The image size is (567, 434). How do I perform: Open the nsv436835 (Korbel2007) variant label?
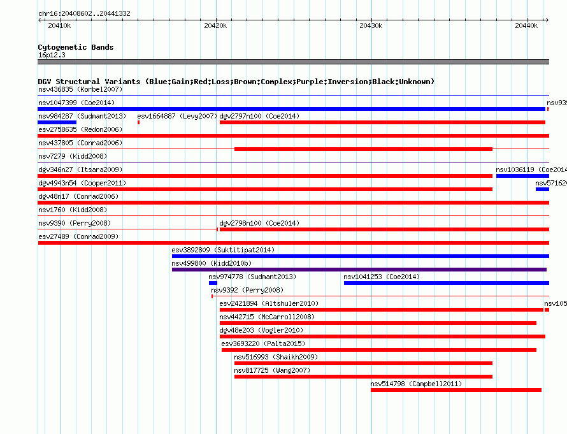click(x=80, y=89)
